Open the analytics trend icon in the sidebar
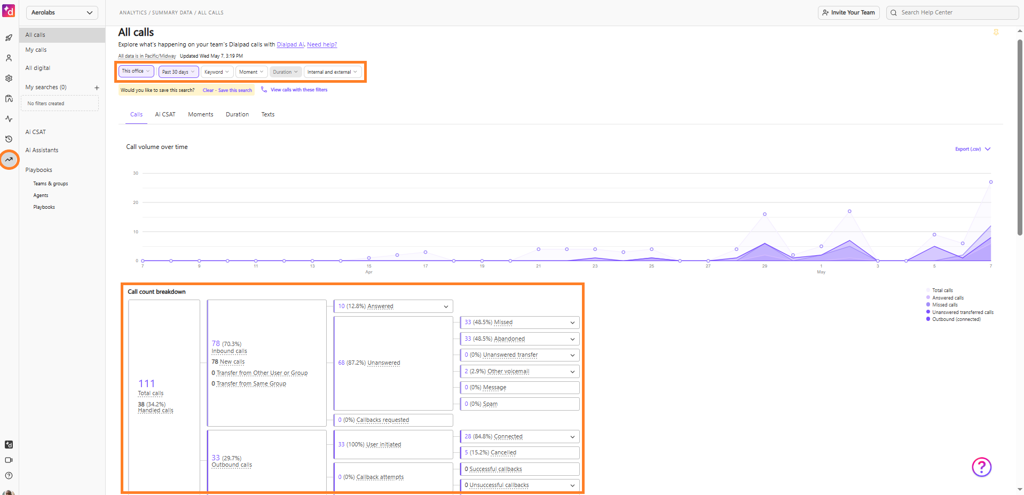1024x495 pixels. click(9, 159)
